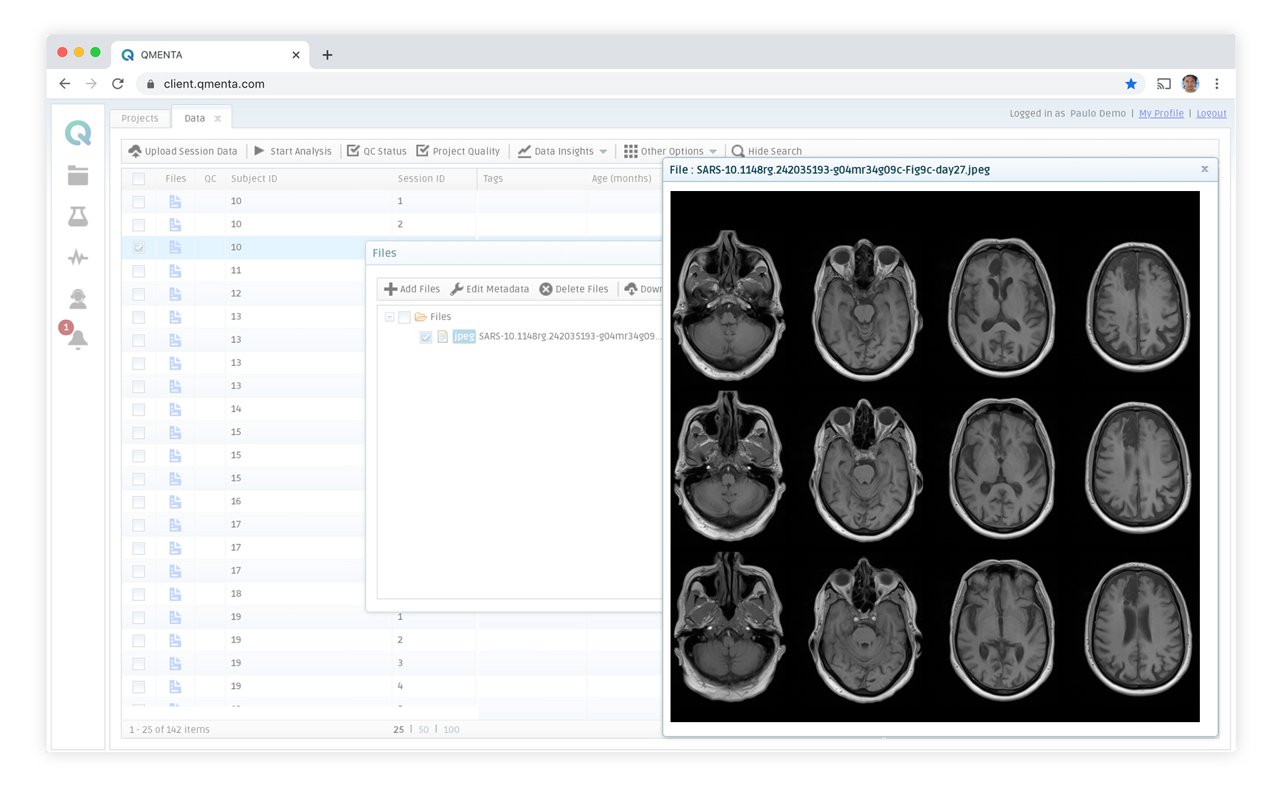Image resolution: width=1284 pixels, height=802 pixels.
Task: Click Upload Session Data
Action: click(x=183, y=151)
